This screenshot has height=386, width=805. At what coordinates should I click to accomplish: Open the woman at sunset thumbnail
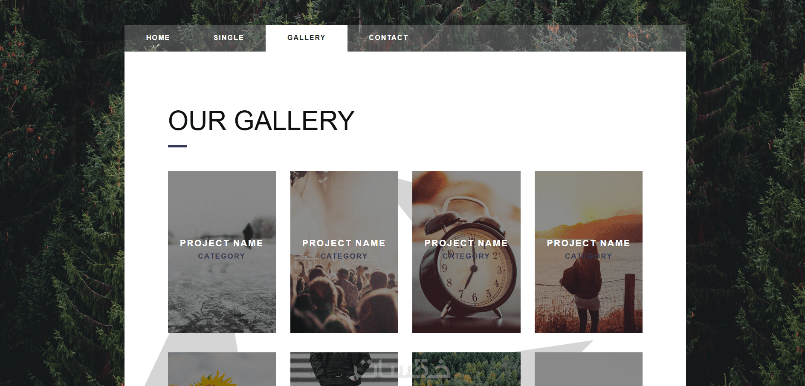[x=588, y=252]
